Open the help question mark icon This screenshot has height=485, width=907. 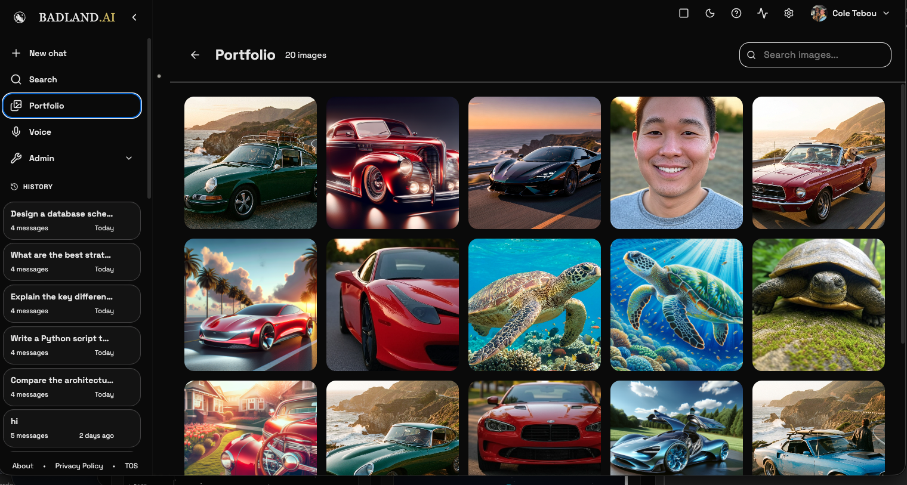click(x=736, y=13)
